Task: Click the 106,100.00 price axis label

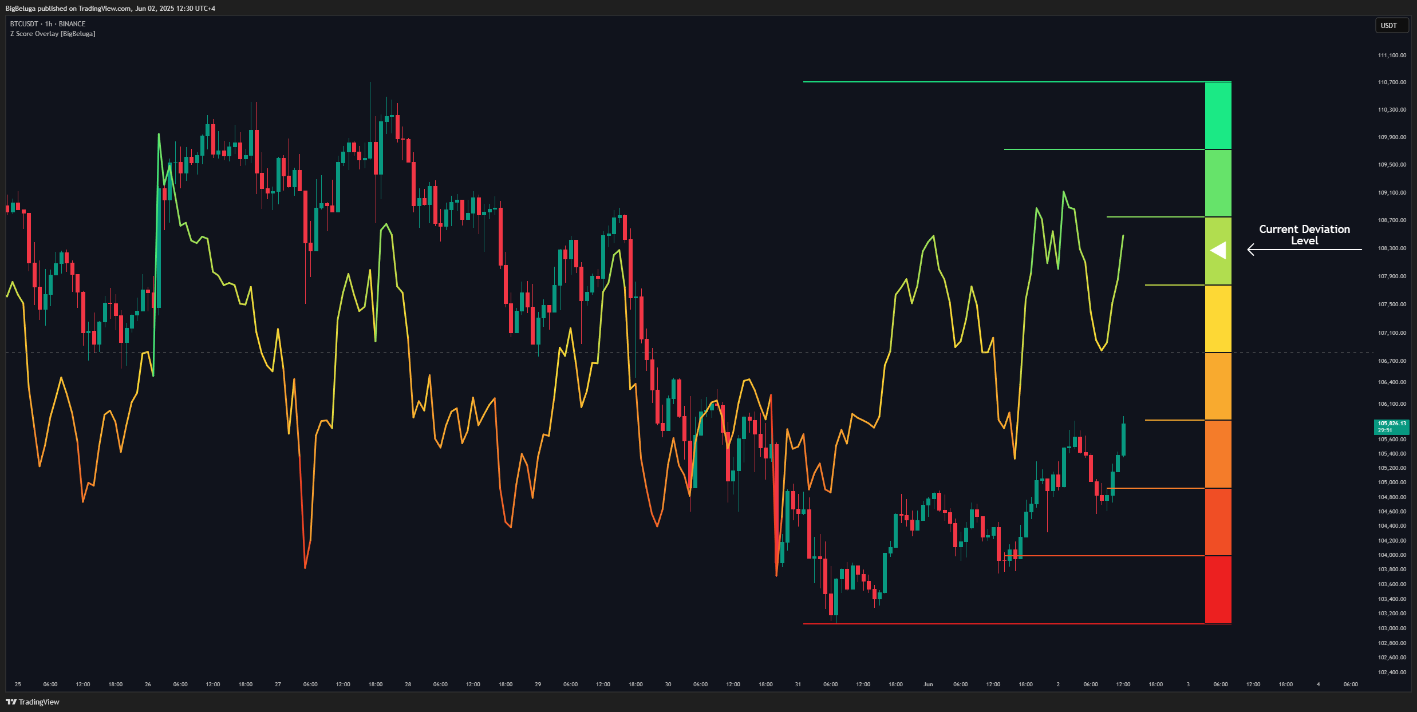Action: [x=1392, y=404]
